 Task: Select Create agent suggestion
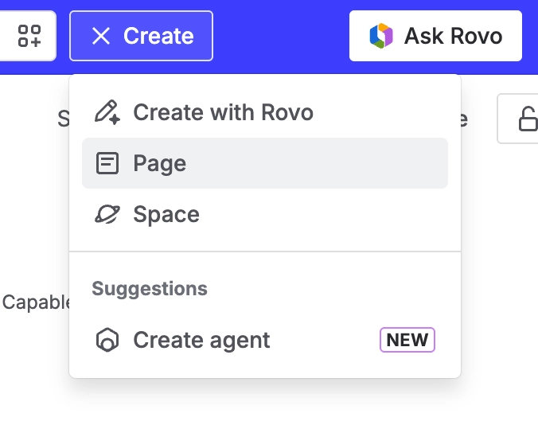[265, 340]
